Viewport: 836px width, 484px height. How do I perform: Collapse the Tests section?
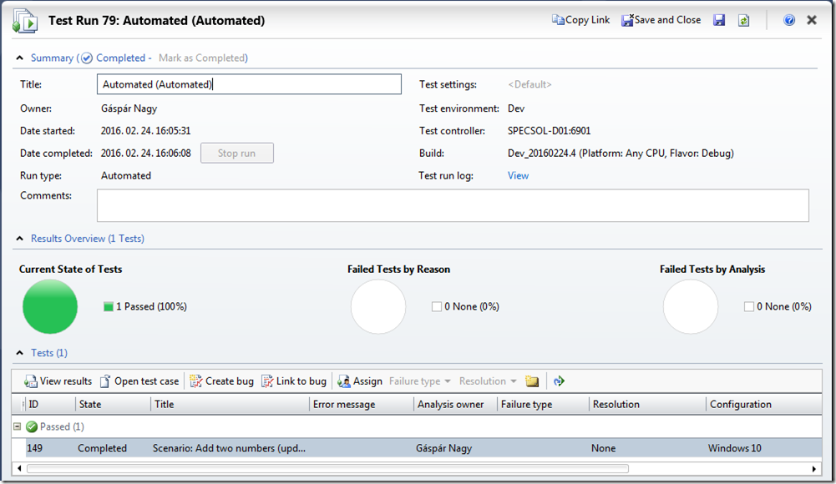(x=20, y=353)
